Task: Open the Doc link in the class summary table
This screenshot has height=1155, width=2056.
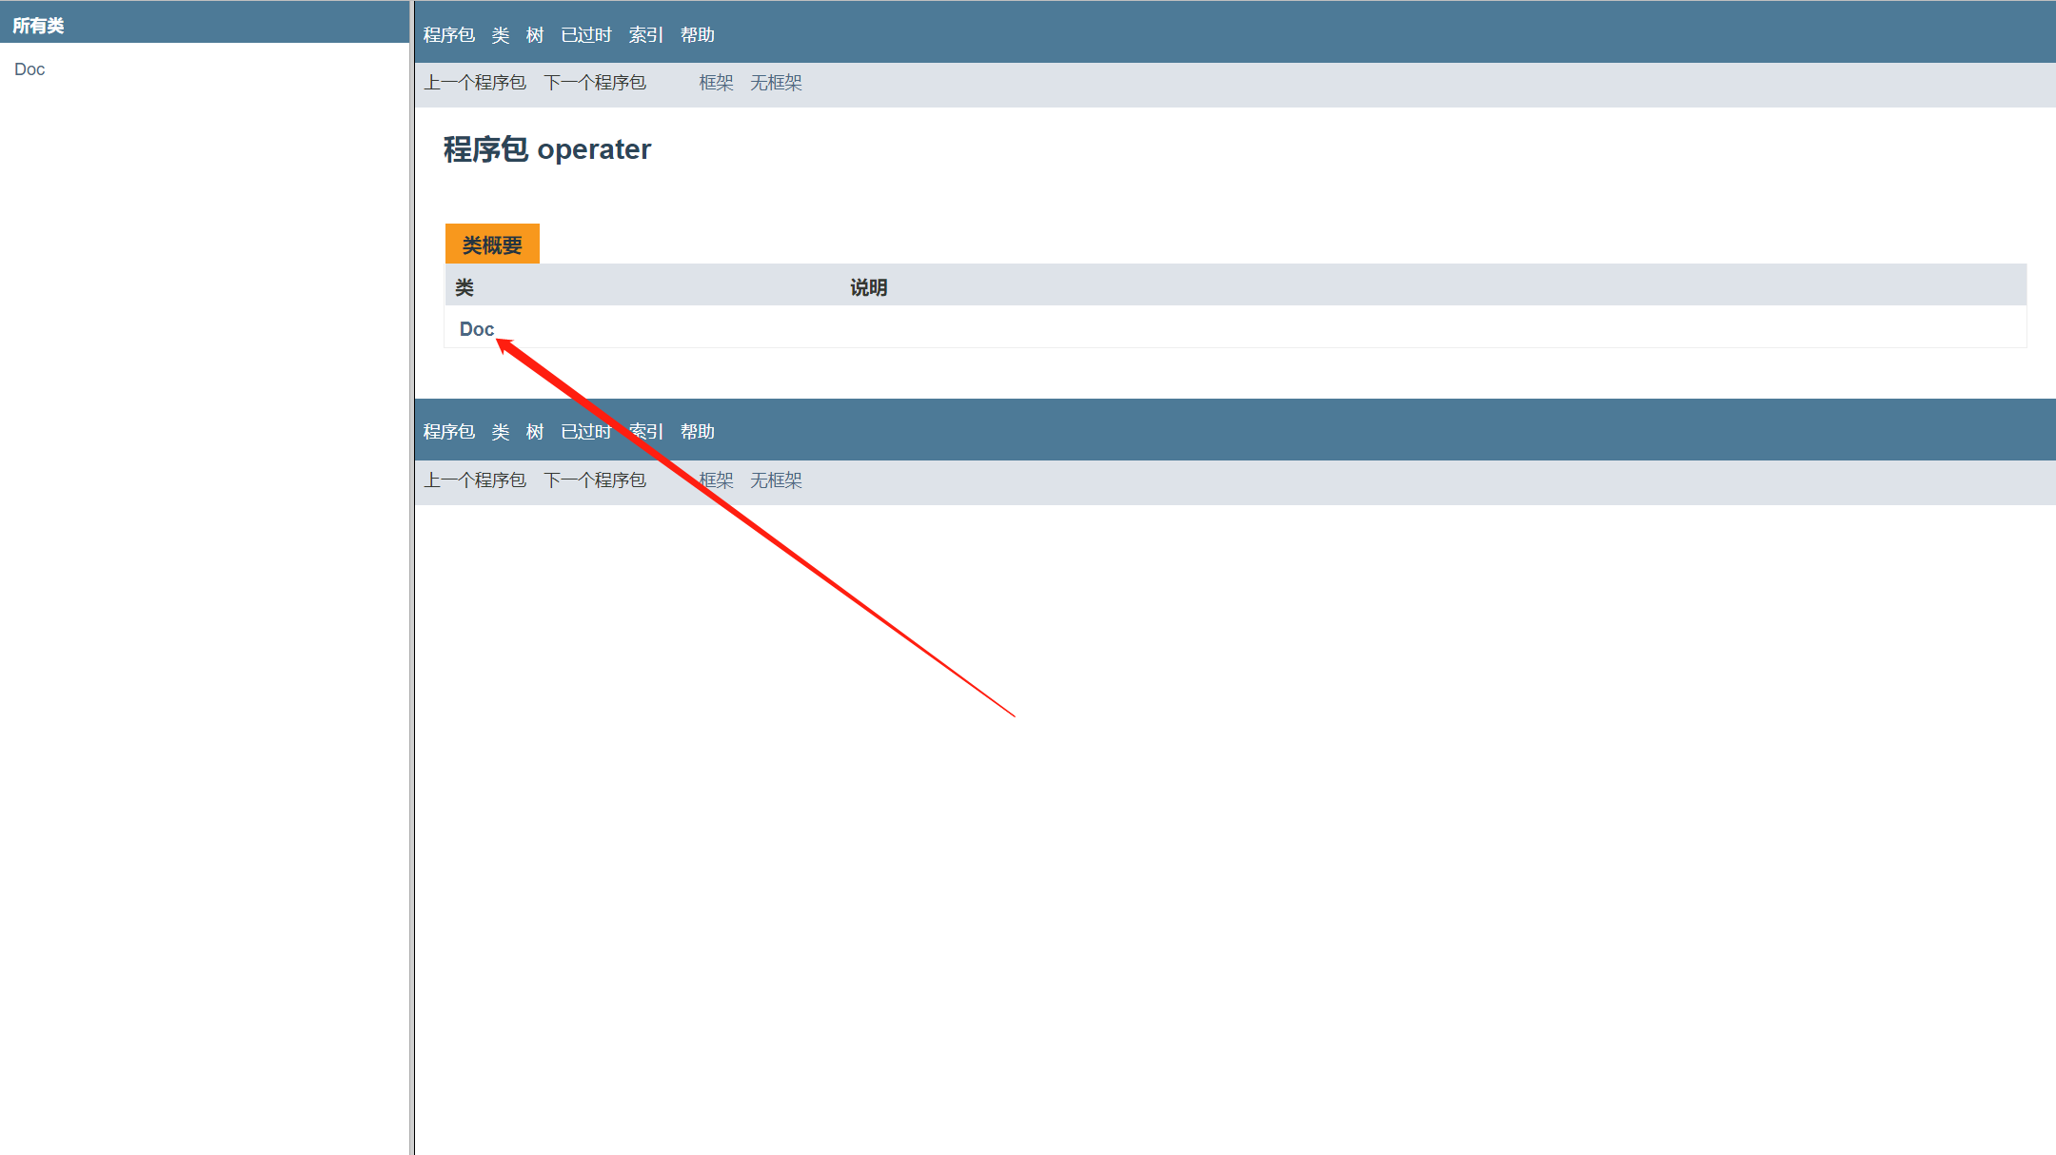Action: [x=476, y=329]
